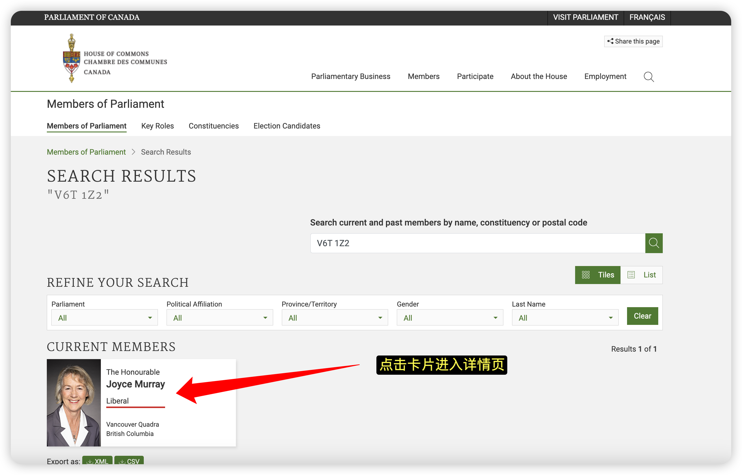Go to the Constituencies tab
Screen dimensions: 742x475
(214, 126)
